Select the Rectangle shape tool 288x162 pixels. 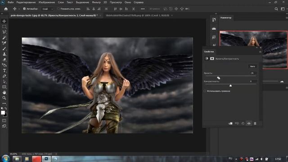(x=4, y=87)
